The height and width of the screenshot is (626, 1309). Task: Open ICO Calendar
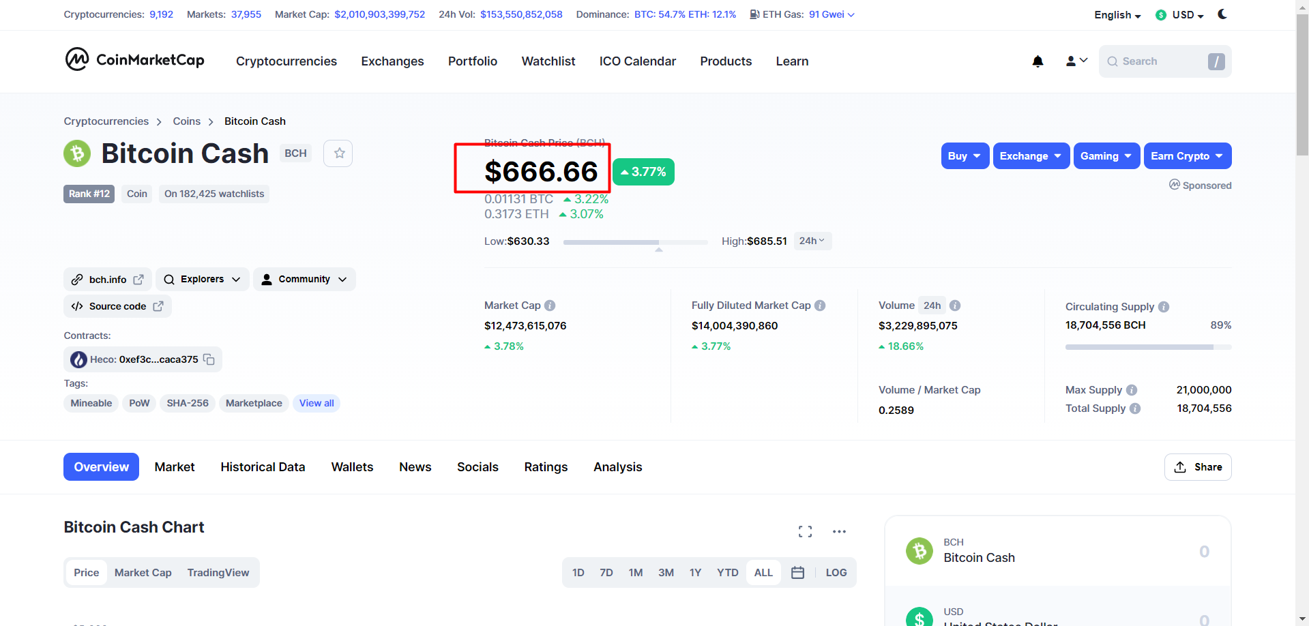(638, 61)
